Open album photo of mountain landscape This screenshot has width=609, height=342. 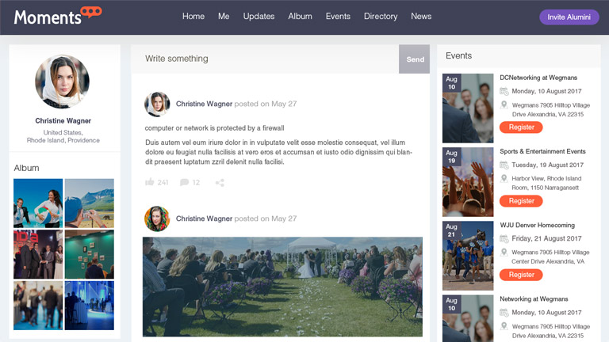[x=90, y=203]
